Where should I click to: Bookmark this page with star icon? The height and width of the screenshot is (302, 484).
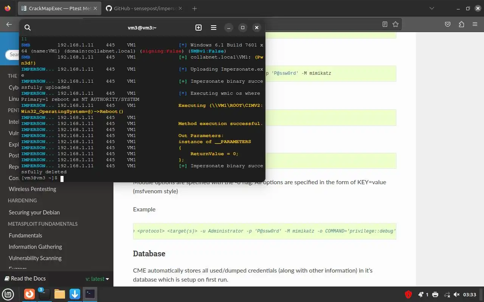tap(396, 24)
